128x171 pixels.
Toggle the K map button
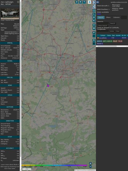click(x=94, y=21)
